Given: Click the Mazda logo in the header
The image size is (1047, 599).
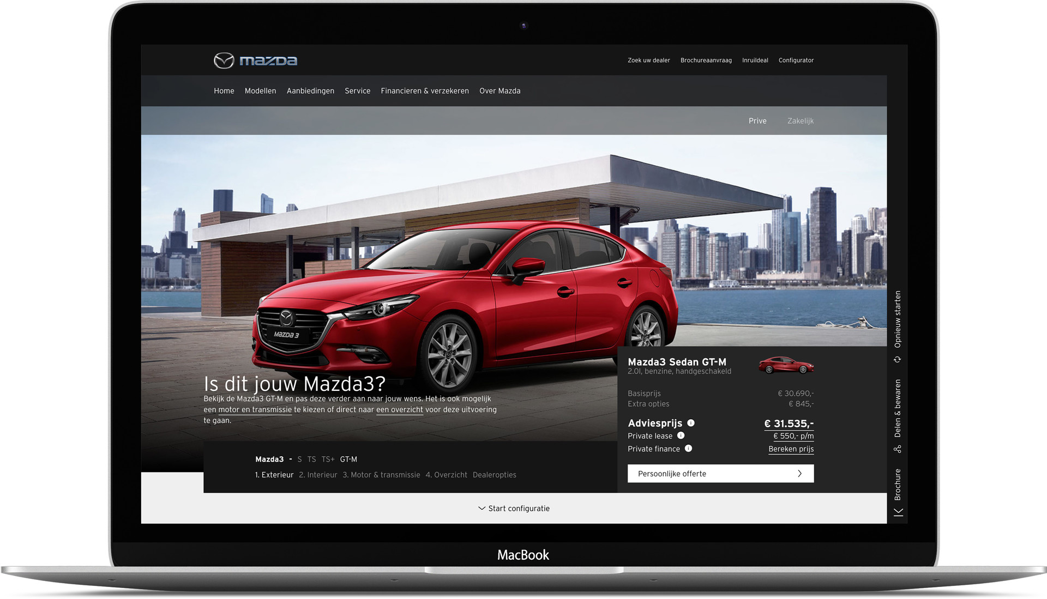Looking at the screenshot, I should pos(255,60).
